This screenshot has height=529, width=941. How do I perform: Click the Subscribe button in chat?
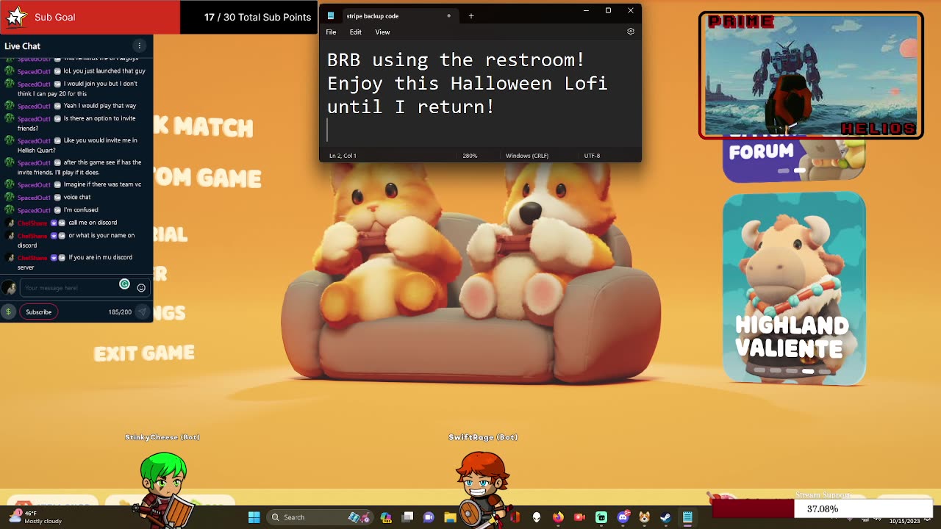point(38,312)
